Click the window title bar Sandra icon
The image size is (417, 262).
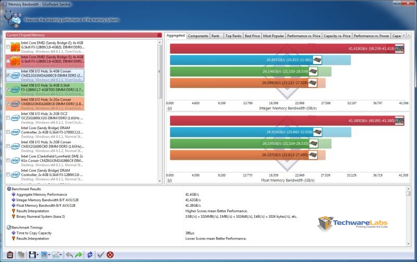click(x=5, y=4)
